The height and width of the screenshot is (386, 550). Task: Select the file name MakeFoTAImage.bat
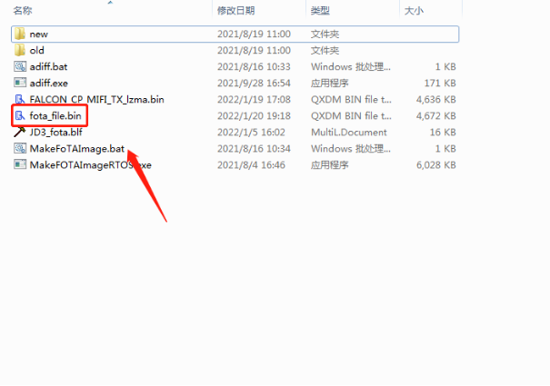(x=77, y=149)
